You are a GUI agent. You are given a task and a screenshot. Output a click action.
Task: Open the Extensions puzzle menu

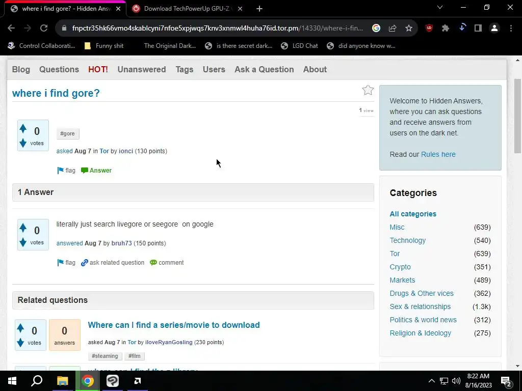pos(446,29)
